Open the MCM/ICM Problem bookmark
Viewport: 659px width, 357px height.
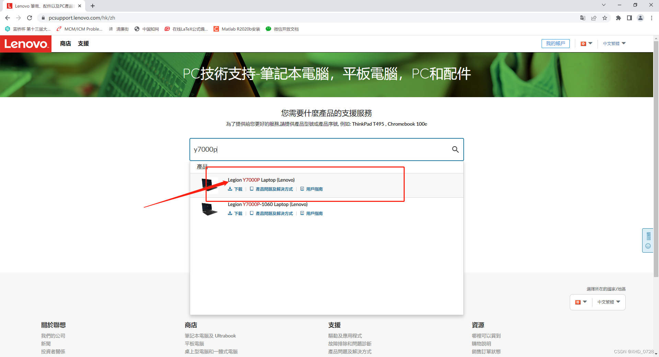(x=80, y=29)
